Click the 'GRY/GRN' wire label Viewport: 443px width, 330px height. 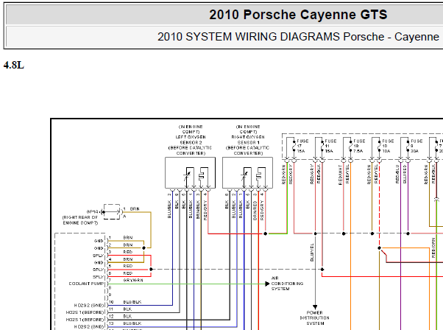coord(133,280)
